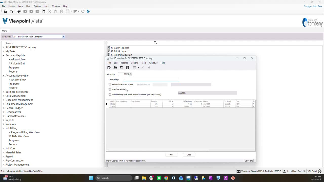Check the Interface all bills checkbox
This screenshot has width=324, height=182.
tap(110, 89)
